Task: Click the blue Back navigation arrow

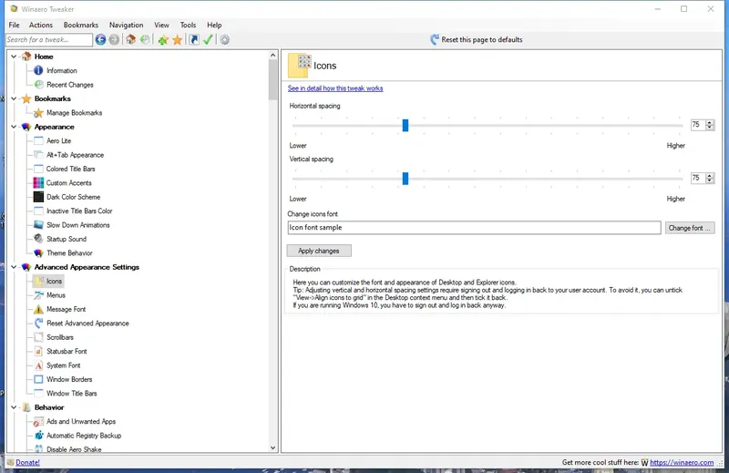Action: click(x=100, y=40)
